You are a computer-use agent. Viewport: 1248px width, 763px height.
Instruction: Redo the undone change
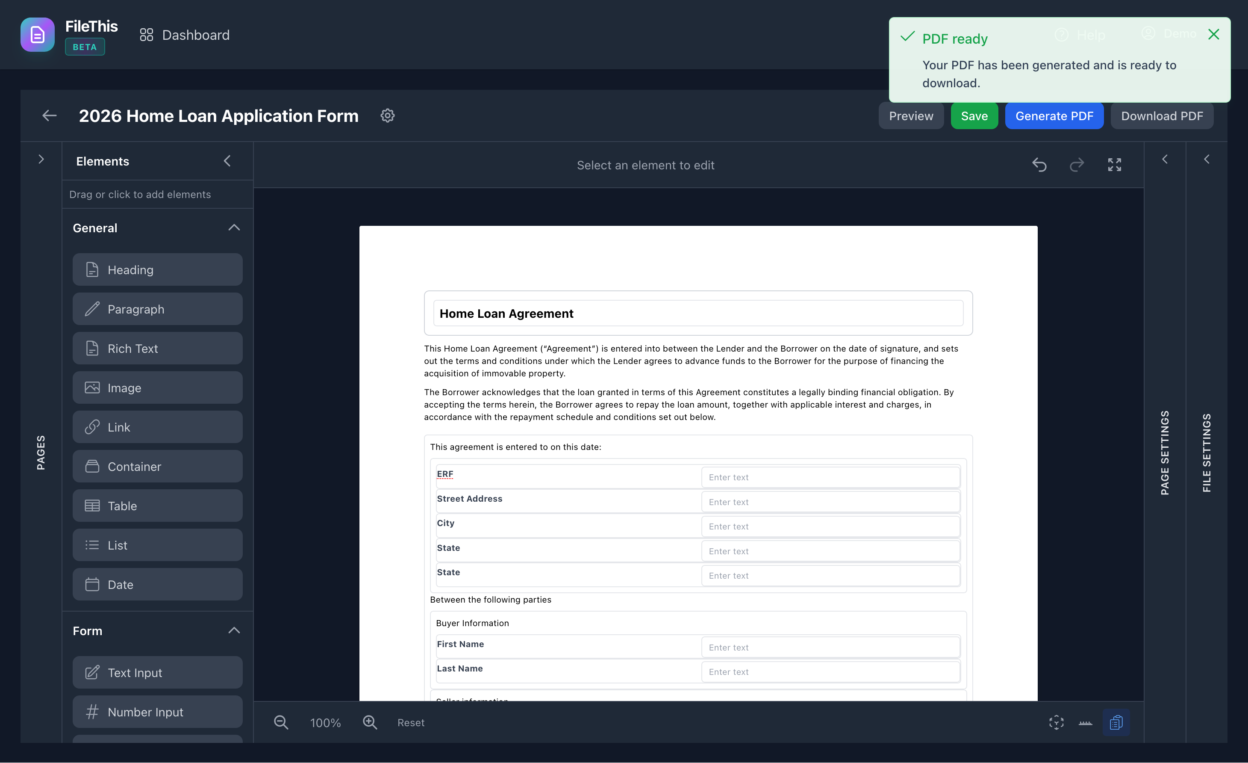pyautogui.click(x=1077, y=165)
